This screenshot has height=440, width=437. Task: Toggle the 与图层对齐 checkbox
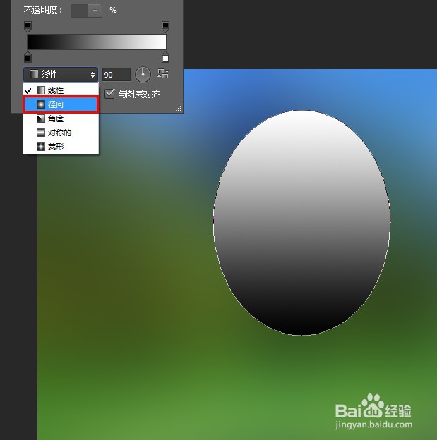tap(109, 94)
